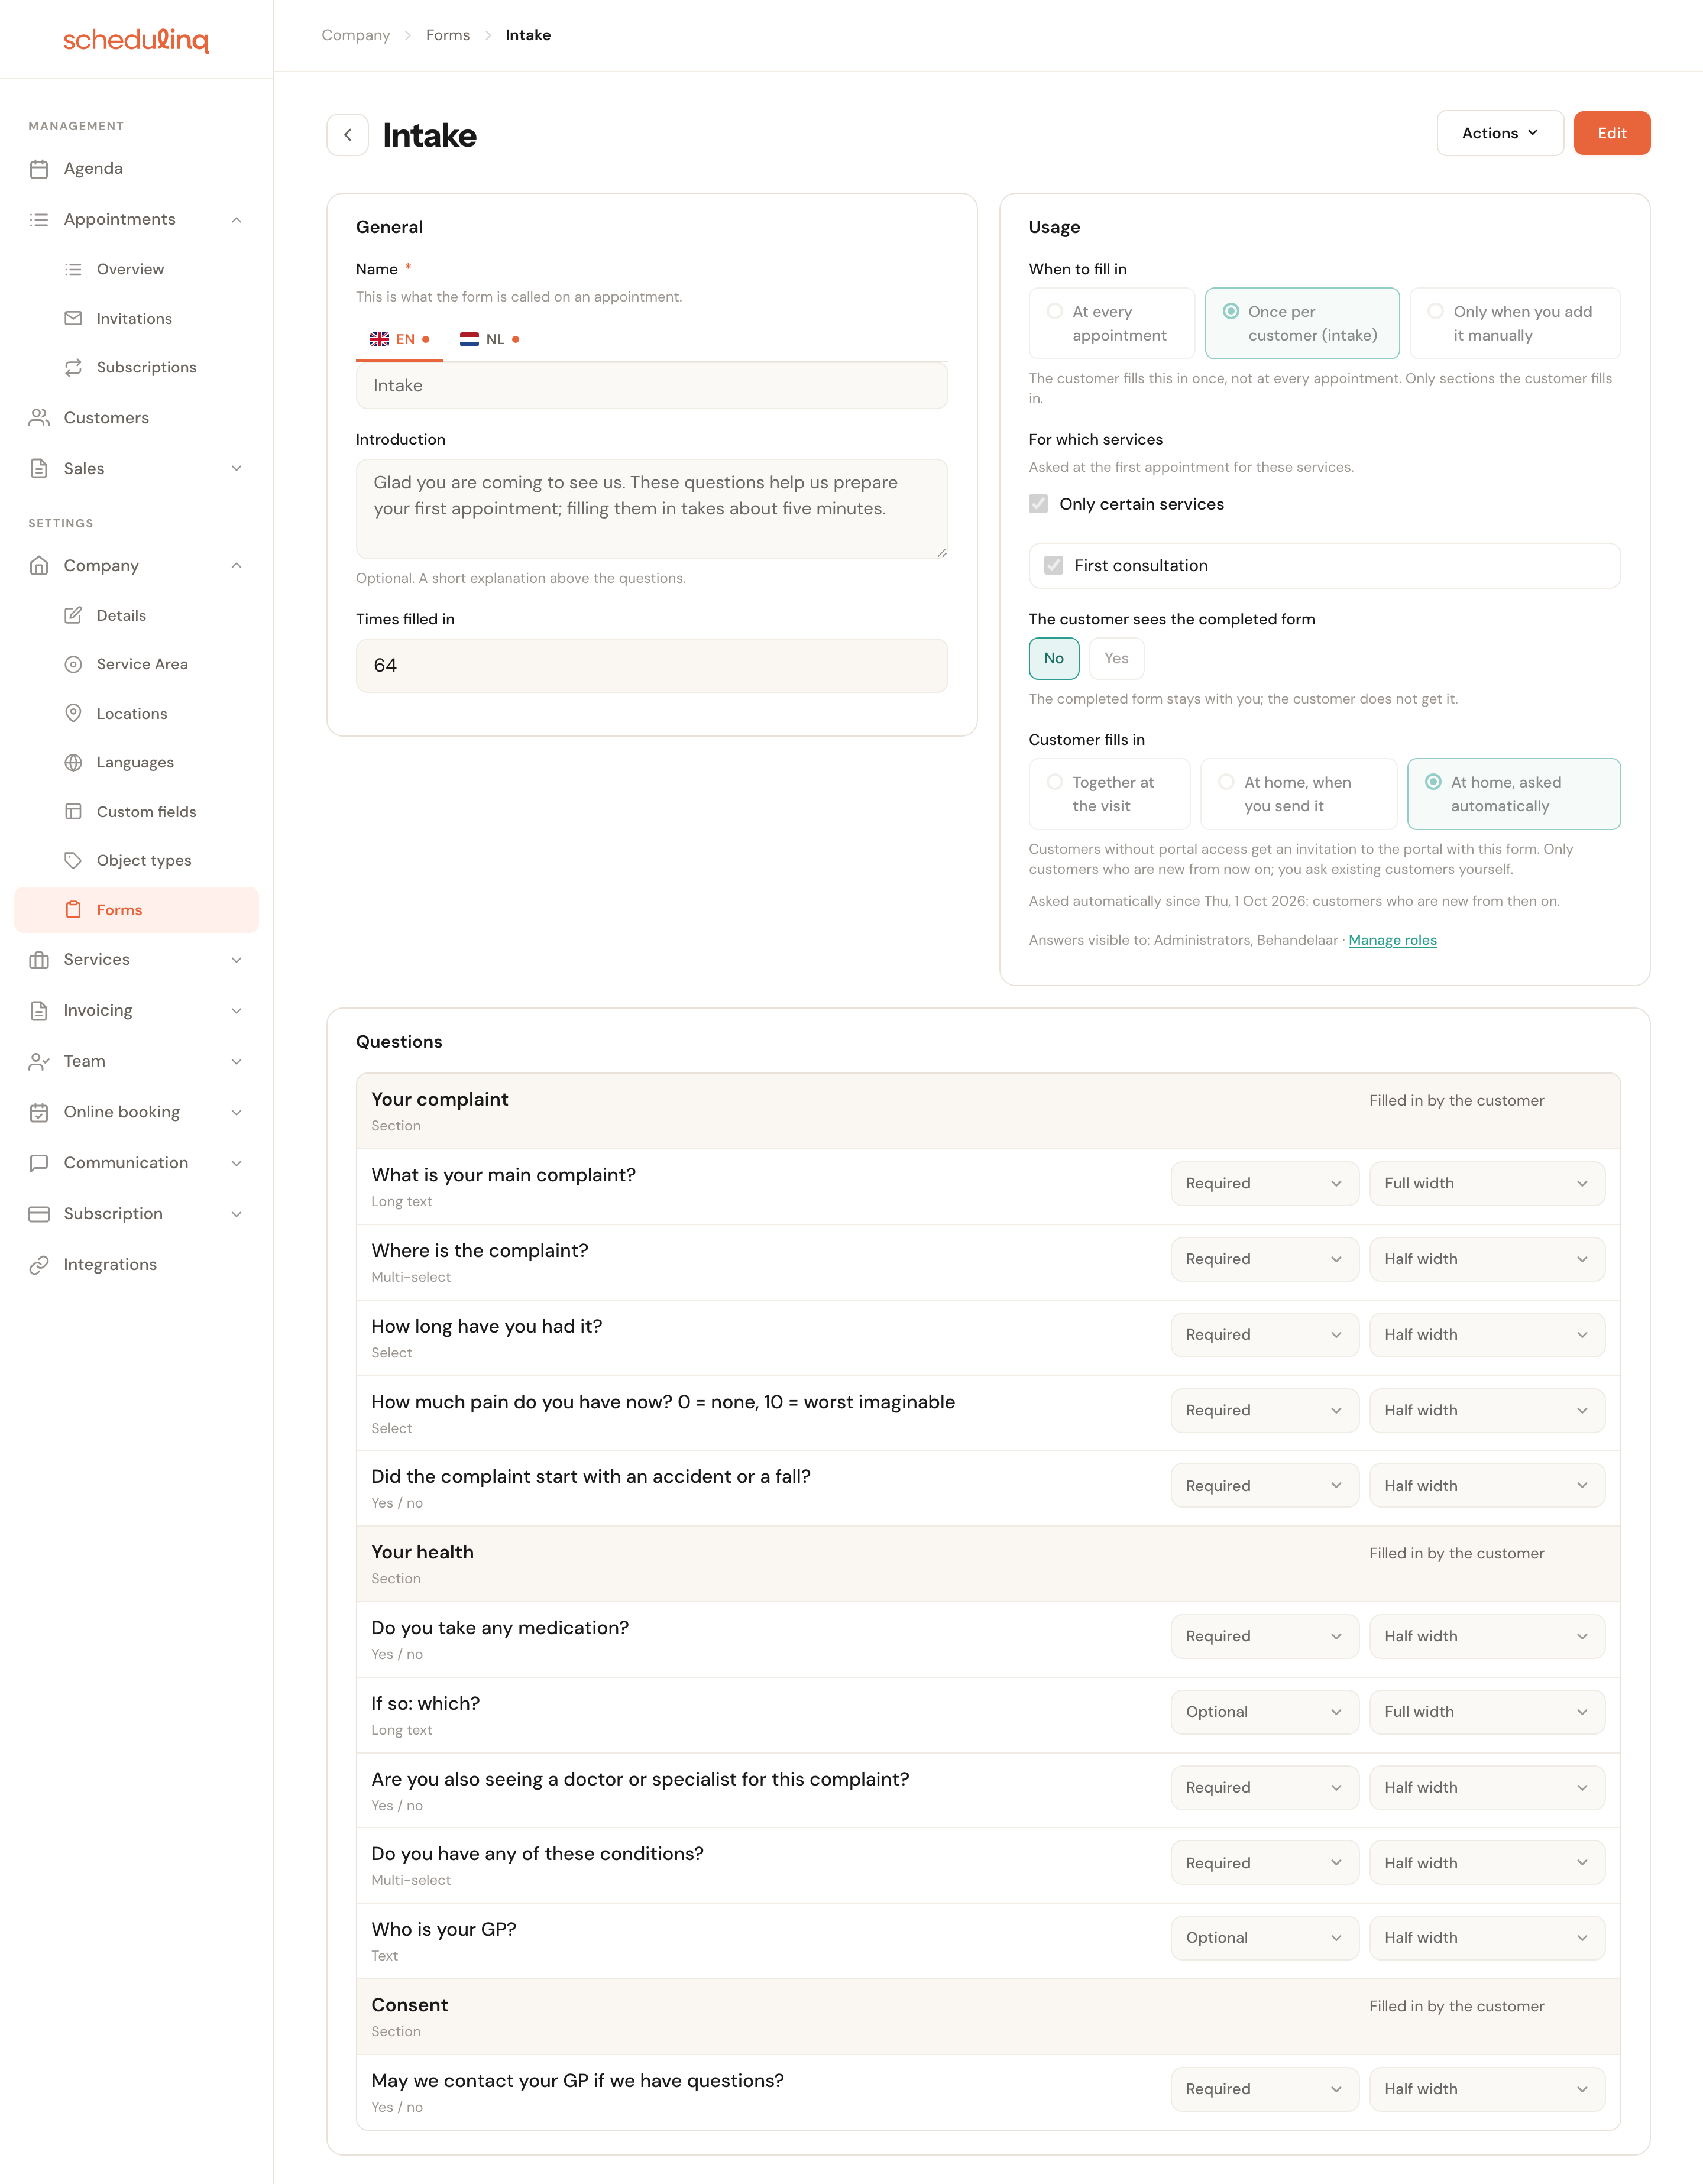Click the Object types tag icon
The width and height of the screenshot is (1703, 2184).
pos(73,860)
